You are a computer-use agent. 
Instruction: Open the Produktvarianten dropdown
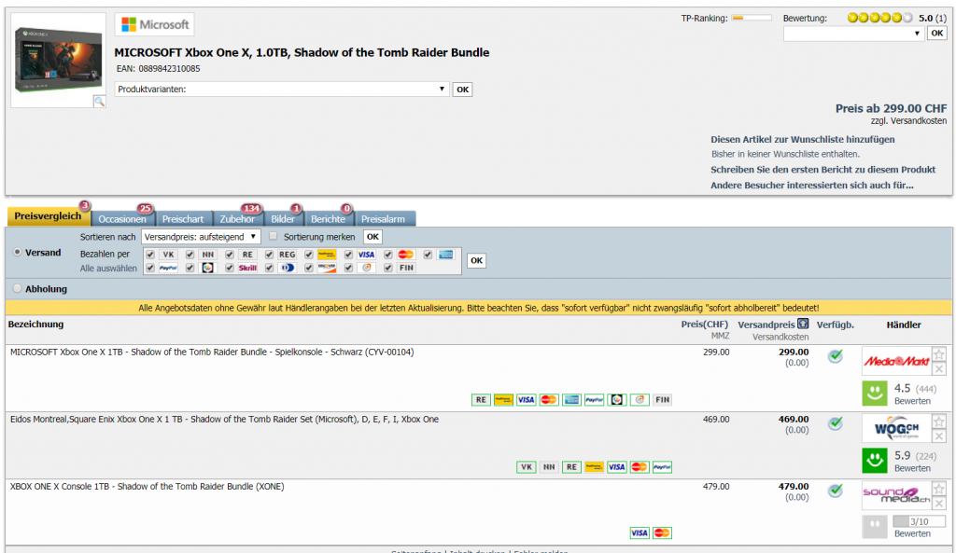[x=281, y=90]
